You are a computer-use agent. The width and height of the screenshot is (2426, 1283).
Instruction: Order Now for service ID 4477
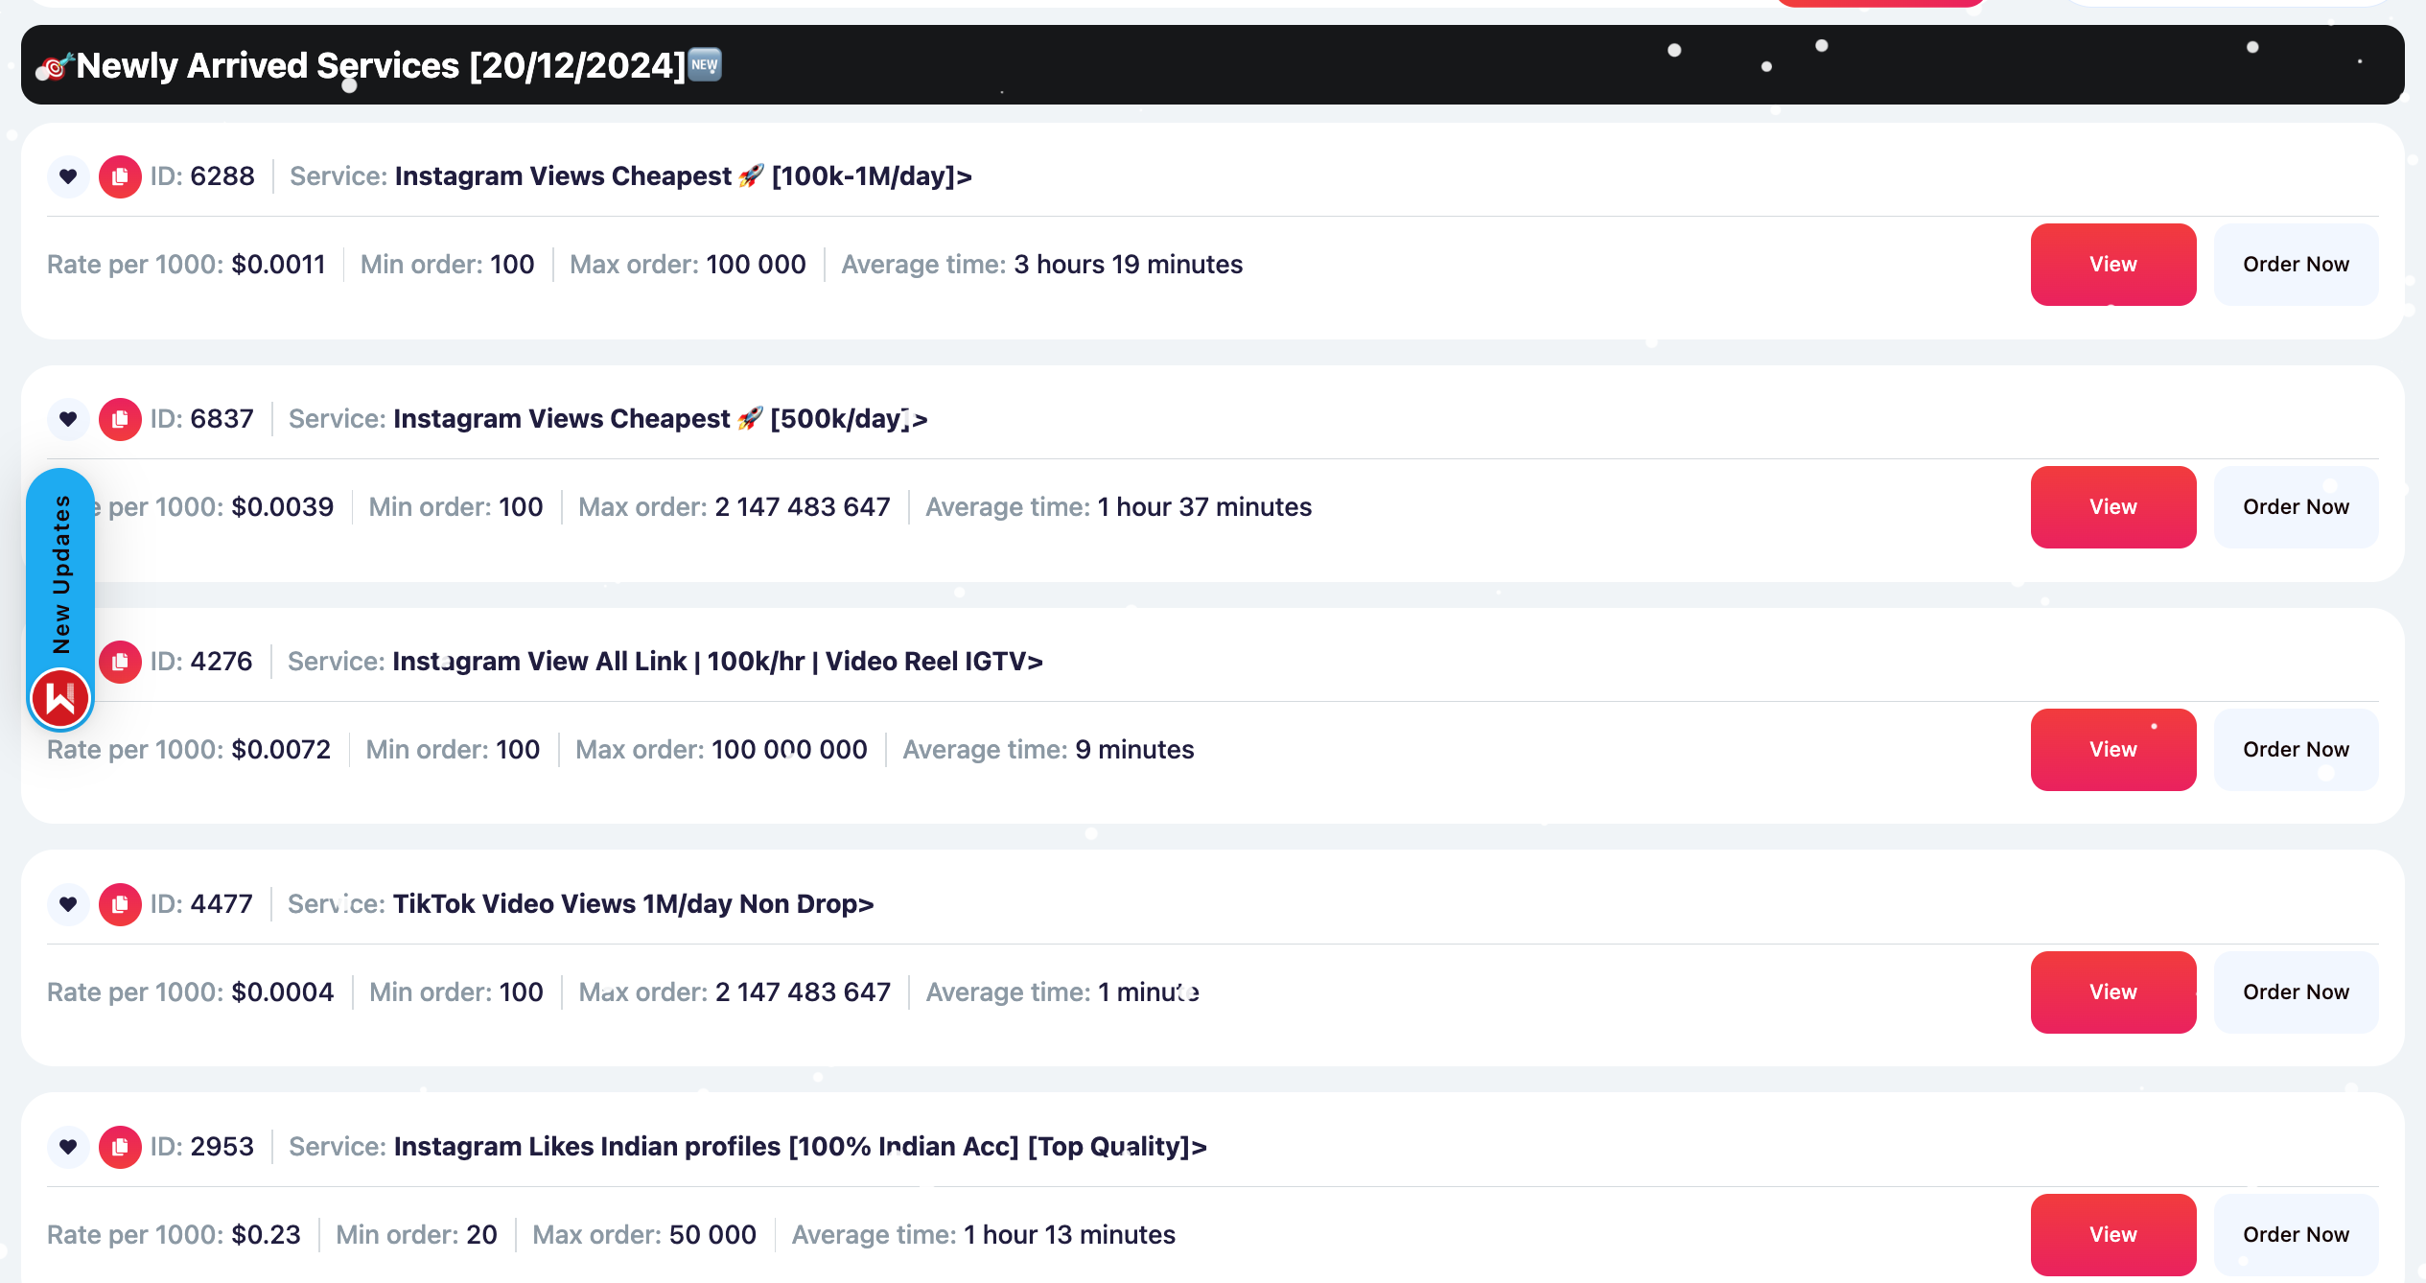pos(2296,992)
